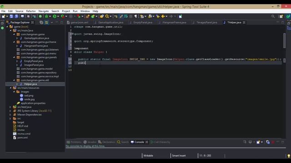
Task: Click the yellow Back navigation arrow
Action: (x=163, y=16)
